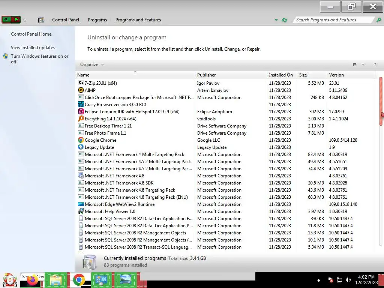Open clock showing 4:02 PM
This screenshot has height=288, width=384.
click(366, 280)
